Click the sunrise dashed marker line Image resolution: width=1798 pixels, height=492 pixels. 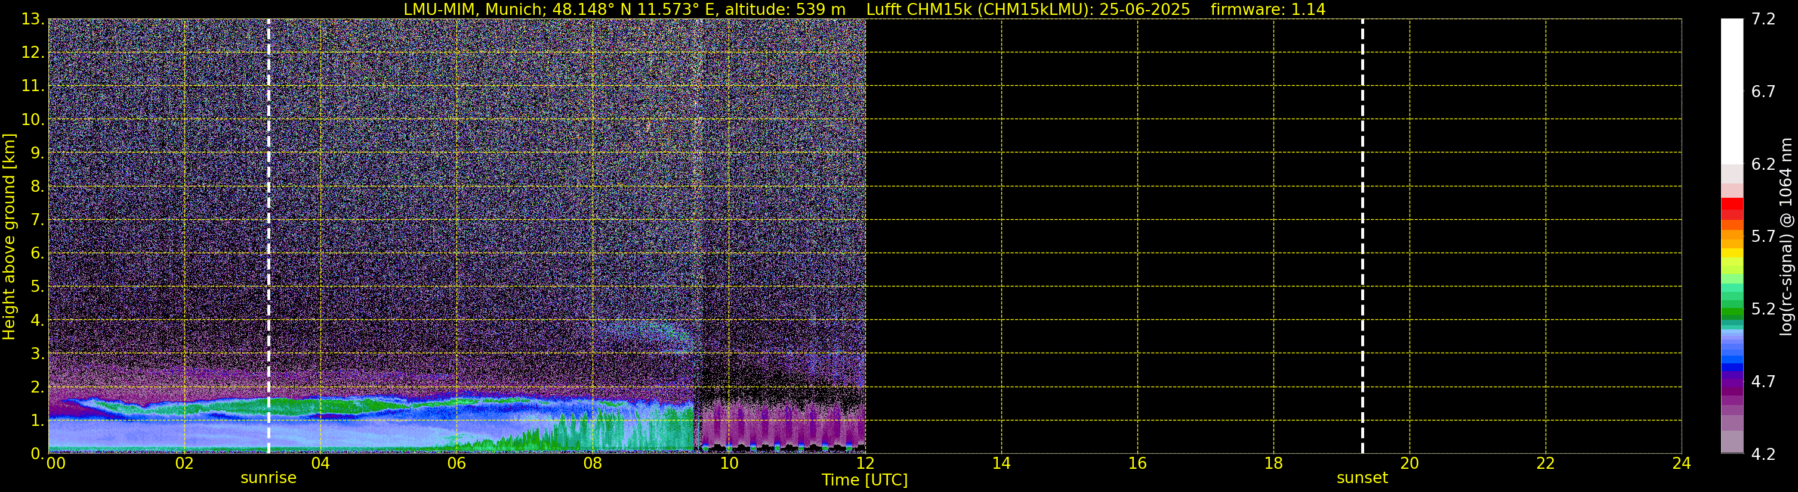coord(269,235)
